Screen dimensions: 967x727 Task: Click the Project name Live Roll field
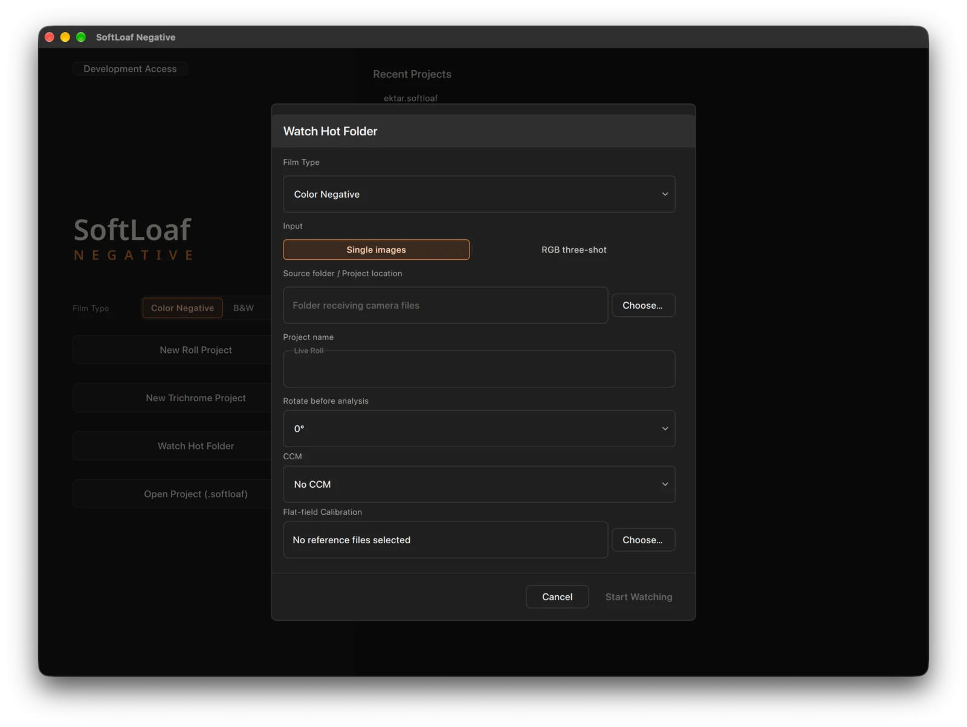[x=479, y=369]
